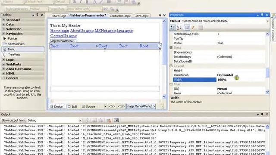The height and width of the screenshot is (155, 276).
Task: Close the Toolbox panel
Action: pos(42,15)
